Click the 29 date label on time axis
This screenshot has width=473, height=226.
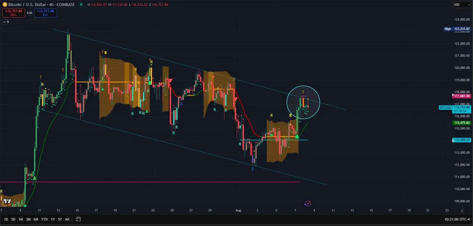click(210, 210)
